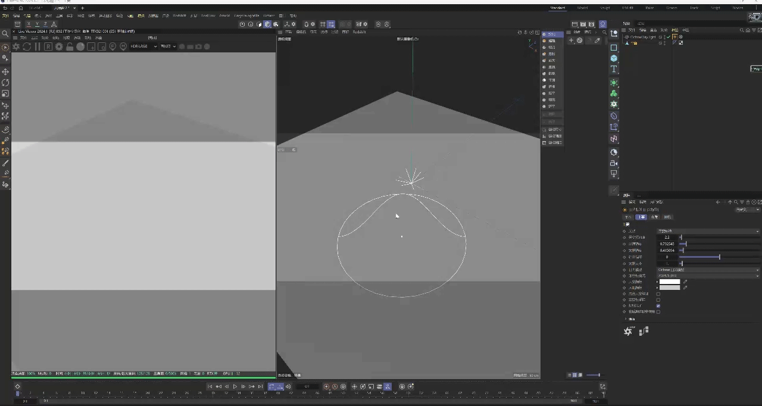The height and width of the screenshot is (406, 762).
Task: Enable the last checkbox in daylight attributes
Action: coord(658,311)
